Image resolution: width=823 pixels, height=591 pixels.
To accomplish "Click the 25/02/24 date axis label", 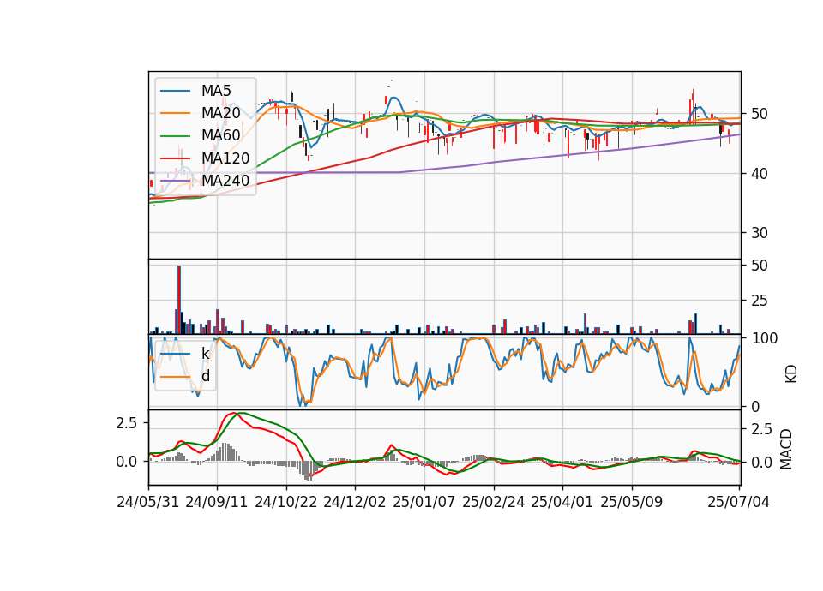I will coord(494,503).
